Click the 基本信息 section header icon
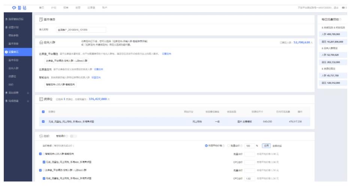This screenshot has height=187, width=350. point(41,19)
